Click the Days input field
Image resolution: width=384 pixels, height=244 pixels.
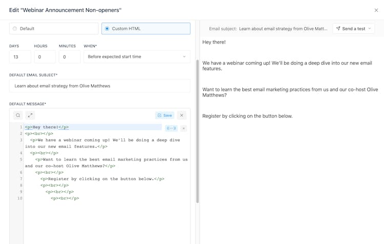coord(20,57)
